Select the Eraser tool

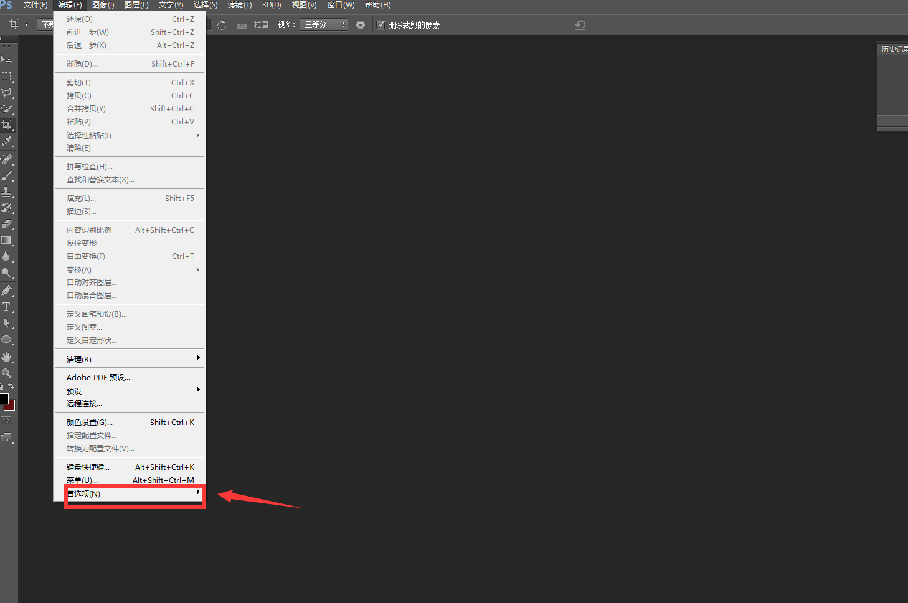point(7,224)
